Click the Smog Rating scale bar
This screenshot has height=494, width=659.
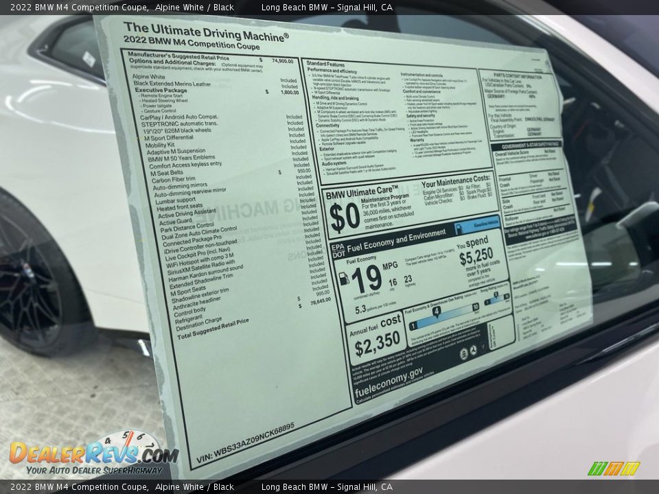click(x=497, y=300)
